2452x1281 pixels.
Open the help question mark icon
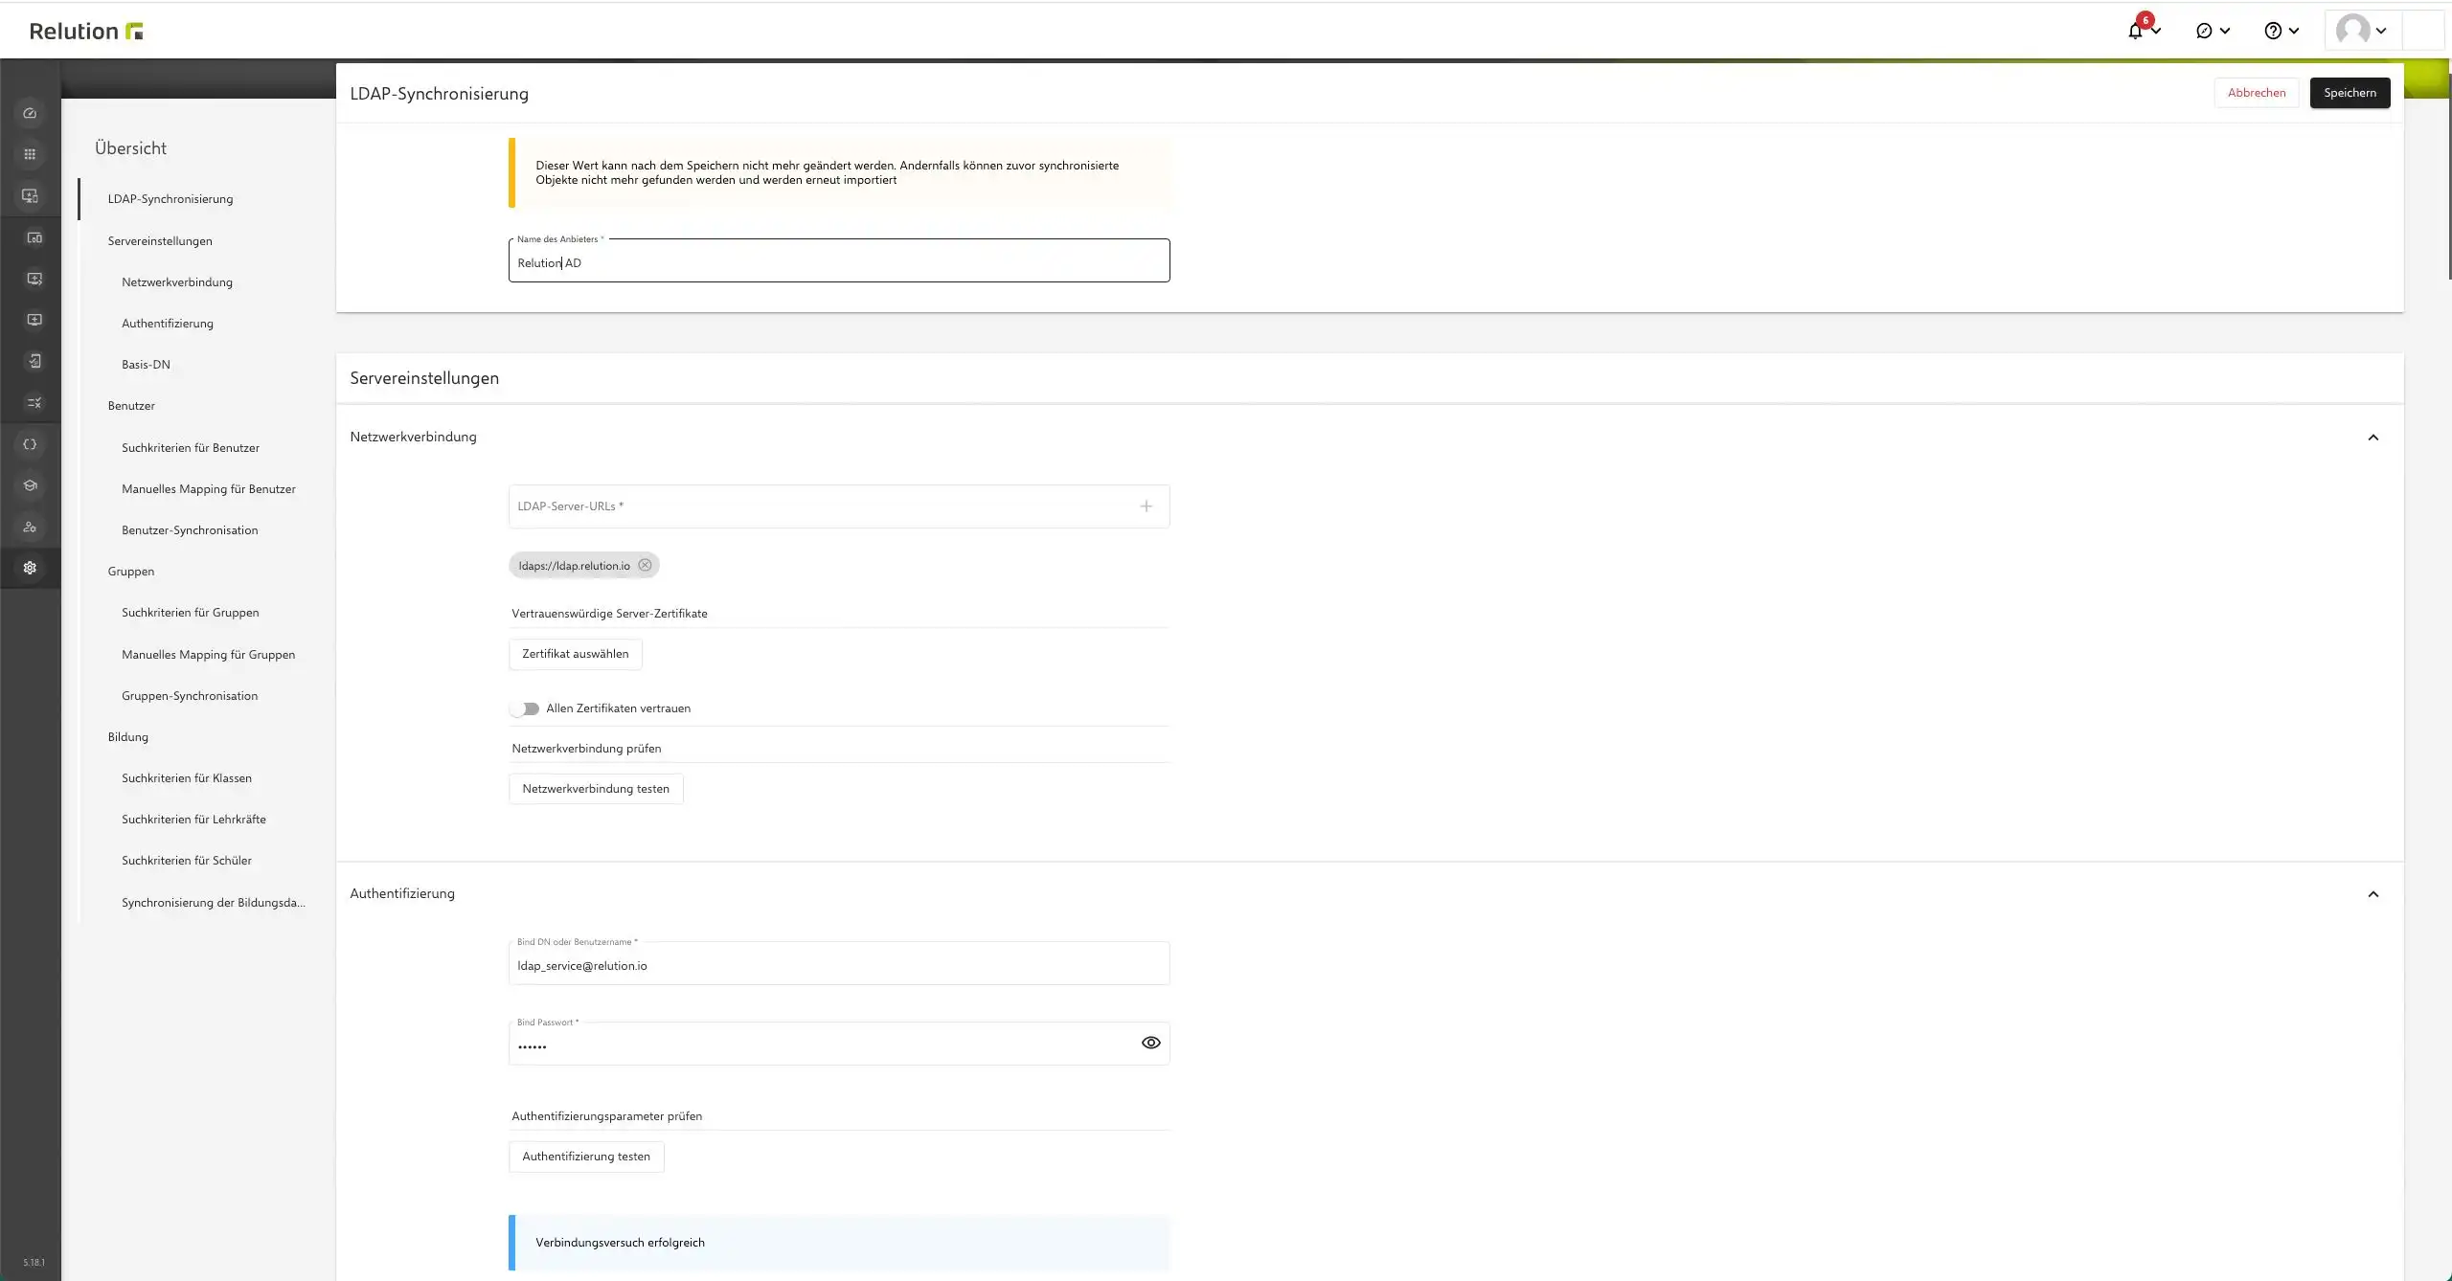click(2273, 31)
